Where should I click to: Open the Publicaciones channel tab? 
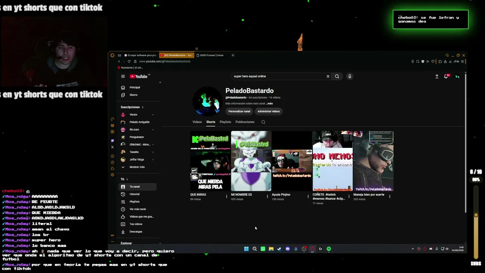[245, 122]
